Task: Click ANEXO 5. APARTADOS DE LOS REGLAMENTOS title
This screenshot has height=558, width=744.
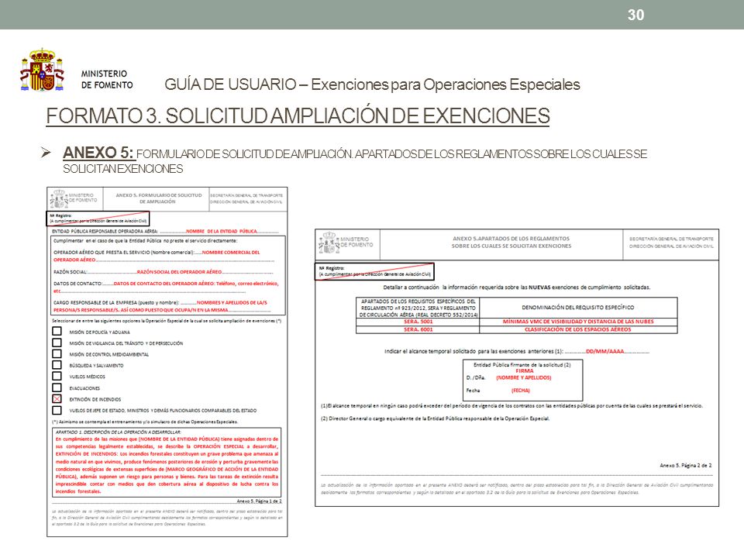Action: (511, 243)
